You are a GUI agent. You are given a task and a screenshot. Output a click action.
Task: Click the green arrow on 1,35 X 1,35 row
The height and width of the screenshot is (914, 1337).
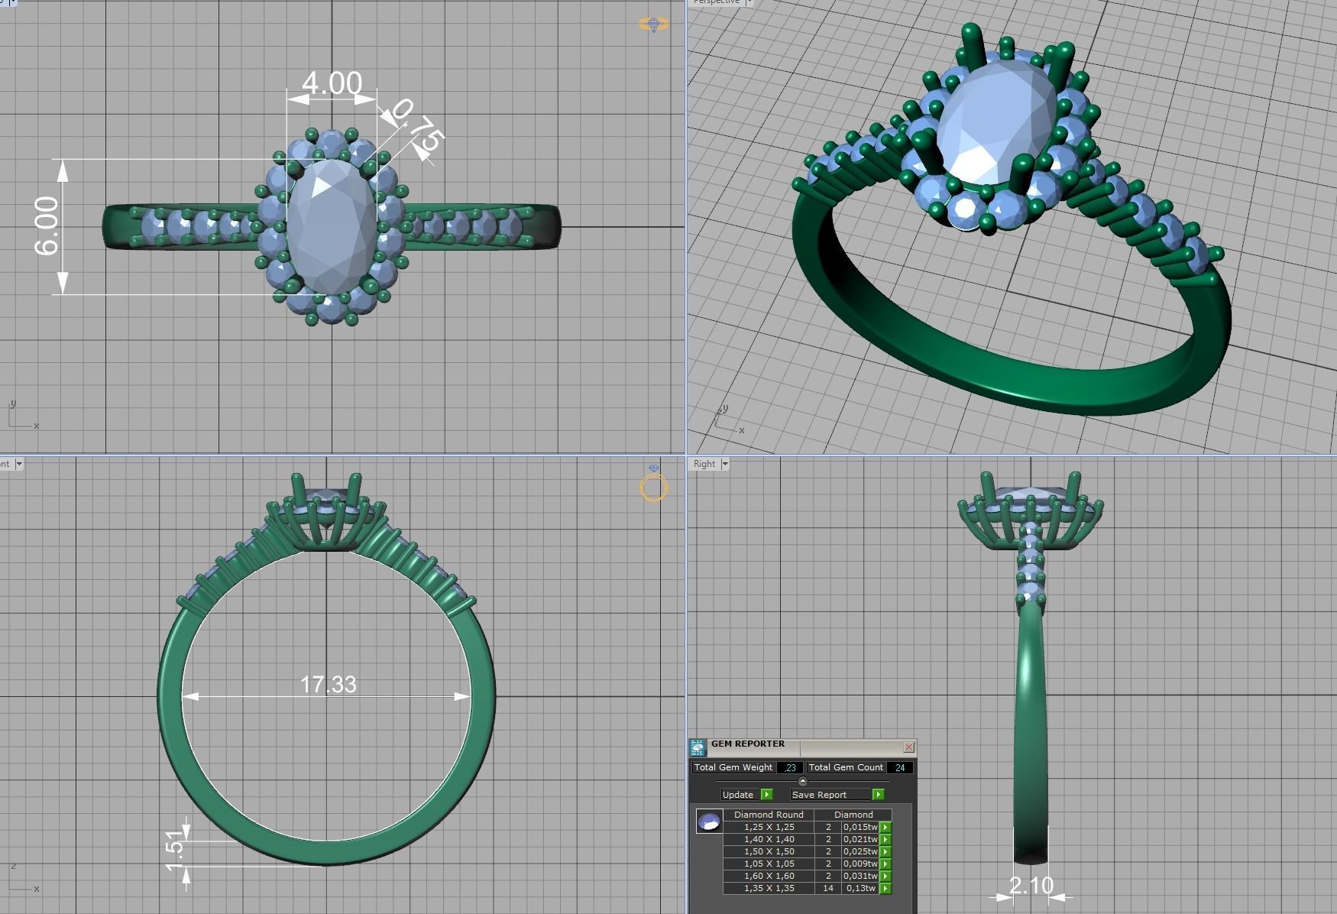pos(885,888)
